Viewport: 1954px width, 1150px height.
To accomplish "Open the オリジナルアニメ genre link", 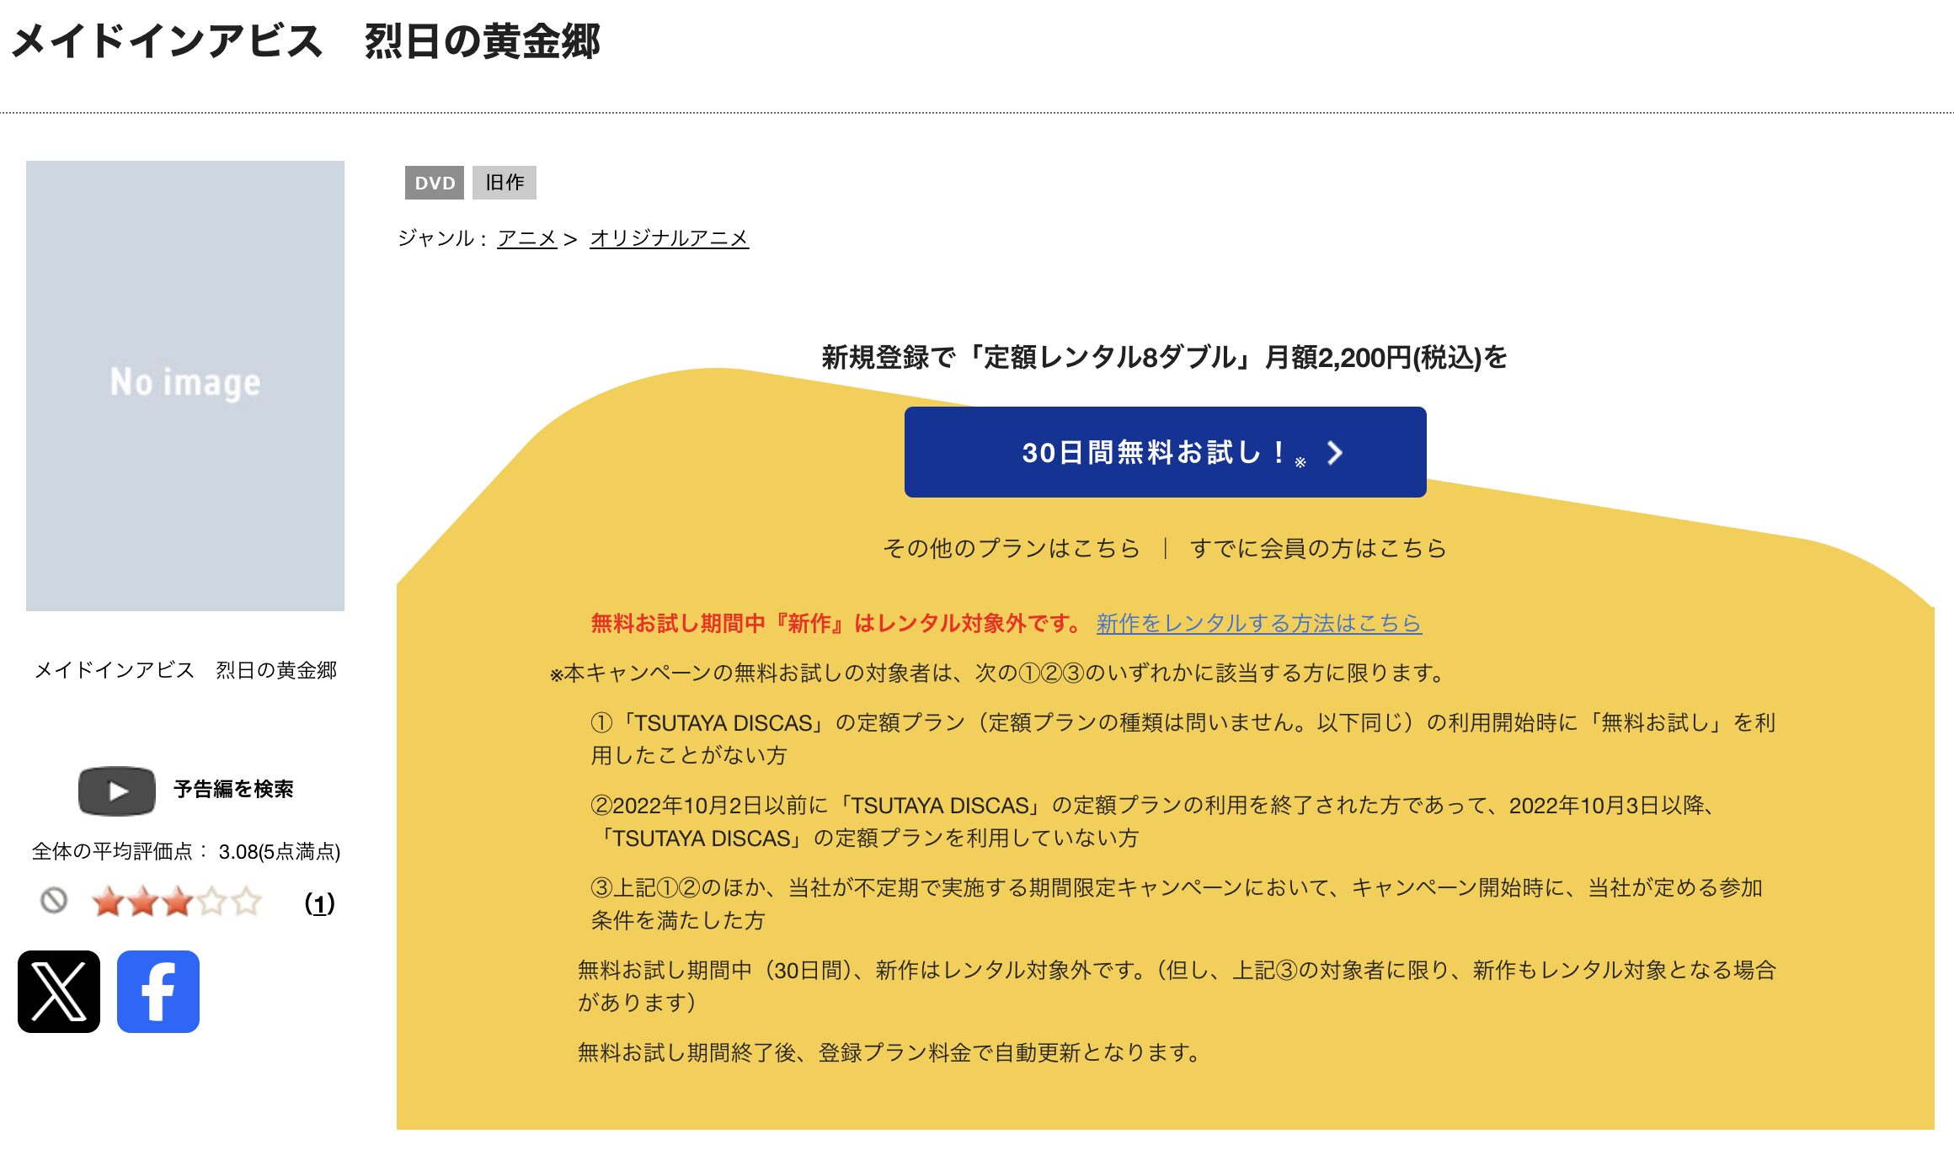I will (x=669, y=238).
